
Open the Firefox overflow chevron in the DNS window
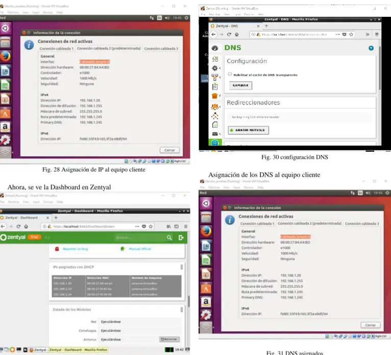(368, 34)
